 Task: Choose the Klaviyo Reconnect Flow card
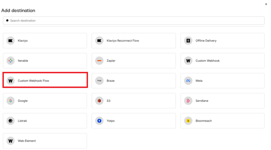134,41
